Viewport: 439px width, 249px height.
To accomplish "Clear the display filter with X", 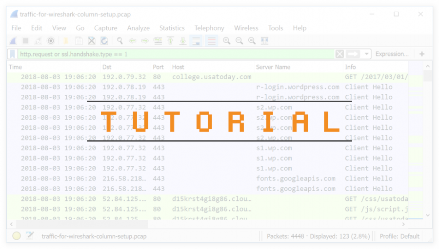I will coord(339,54).
